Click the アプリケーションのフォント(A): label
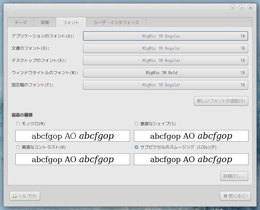260x210 pixels. pyautogui.click(x=43, y=36)
